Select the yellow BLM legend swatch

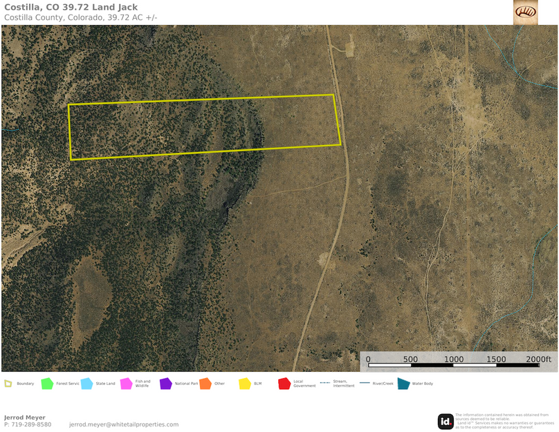tap(245, 382)
